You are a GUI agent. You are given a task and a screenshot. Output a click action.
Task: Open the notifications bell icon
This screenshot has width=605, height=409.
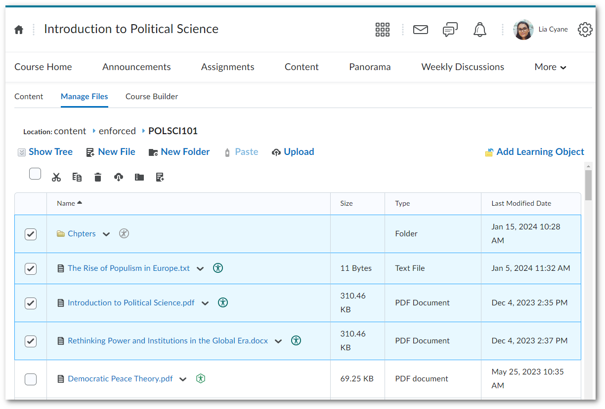coord(479,30)
